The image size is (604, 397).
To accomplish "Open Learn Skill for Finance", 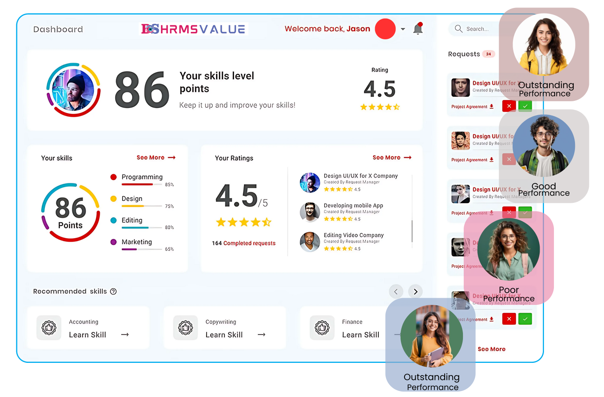I will (x=361, y=335).
